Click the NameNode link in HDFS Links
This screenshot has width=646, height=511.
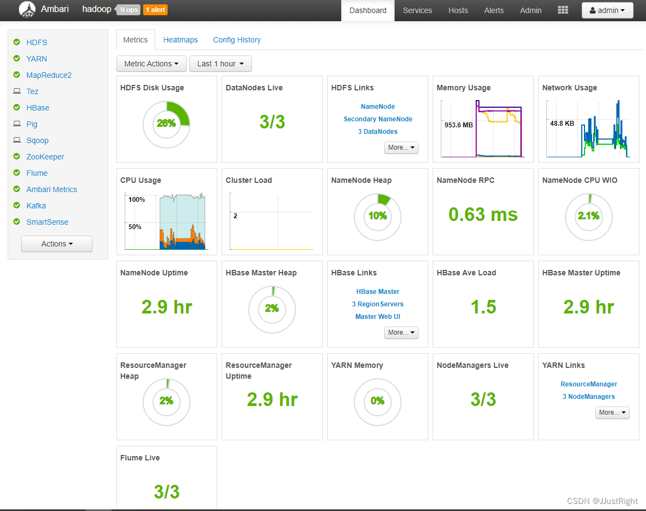pyautogui.click(x=378, y=106)
